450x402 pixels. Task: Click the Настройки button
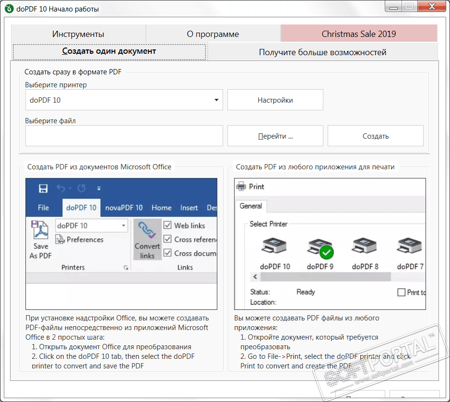[275, 100]
